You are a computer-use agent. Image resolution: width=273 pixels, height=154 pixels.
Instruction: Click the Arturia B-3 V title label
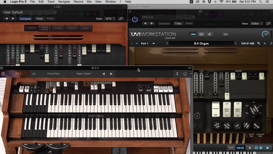(18, 74)
